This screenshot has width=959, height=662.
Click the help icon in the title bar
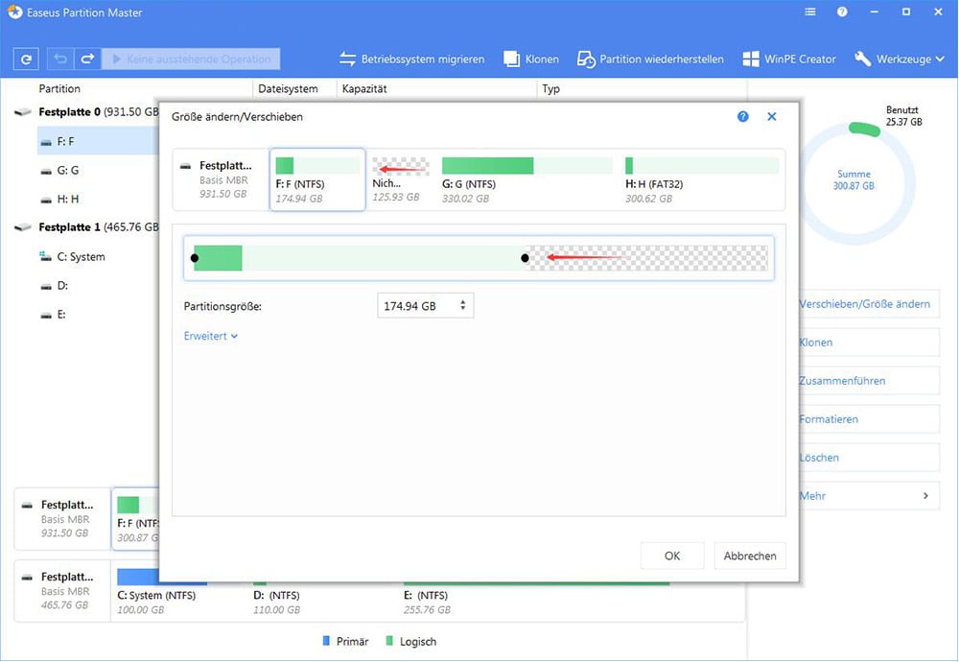tap(842, 12)
